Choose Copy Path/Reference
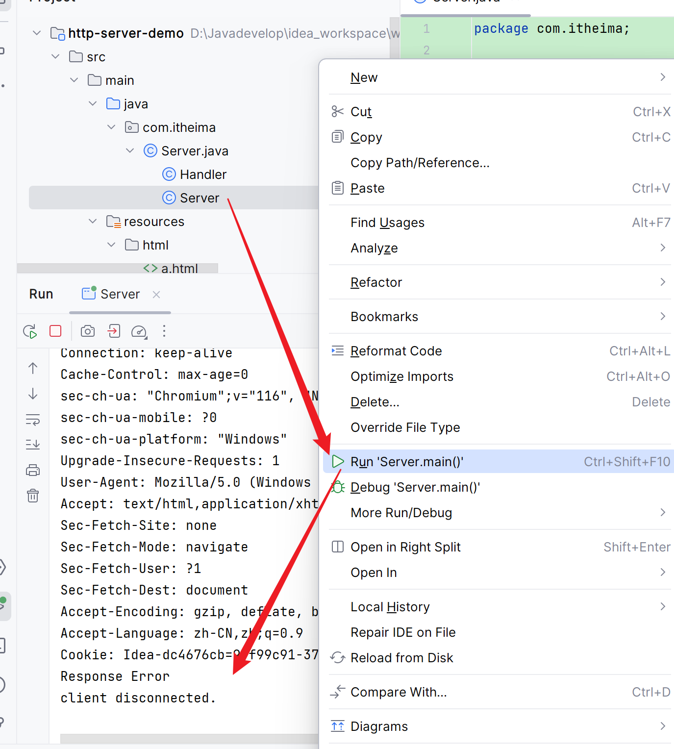 [x=499, y=163]
